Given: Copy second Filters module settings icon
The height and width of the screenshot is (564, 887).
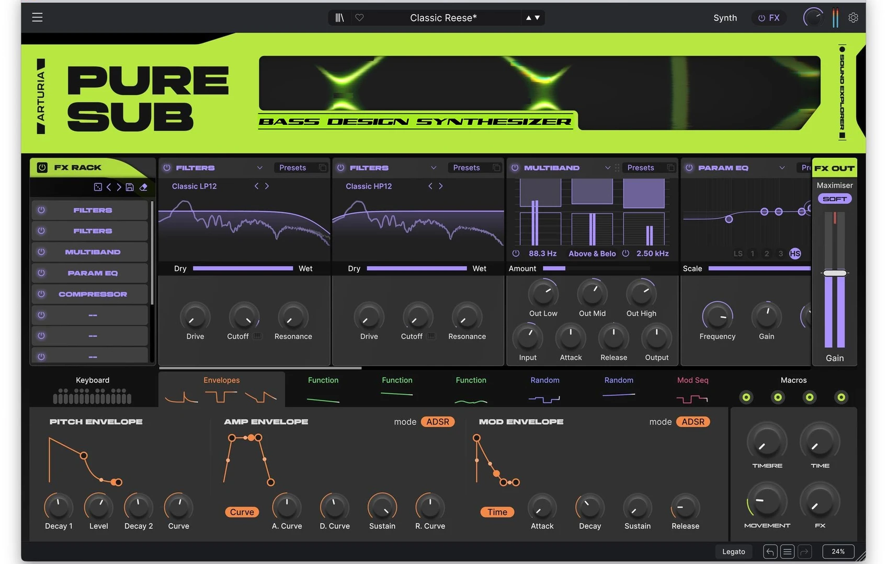Looking at the screenshot, I should pos(496,168).
